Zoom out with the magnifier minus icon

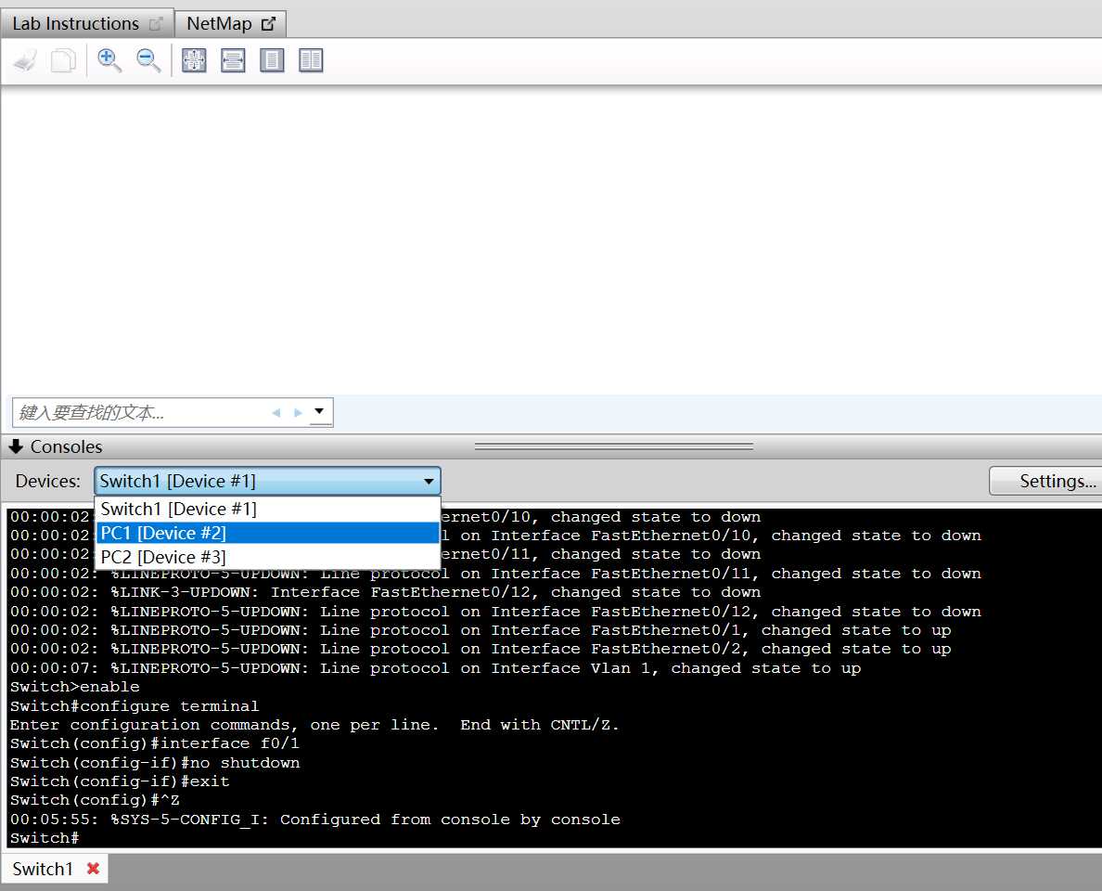click(x=148, y=60)
